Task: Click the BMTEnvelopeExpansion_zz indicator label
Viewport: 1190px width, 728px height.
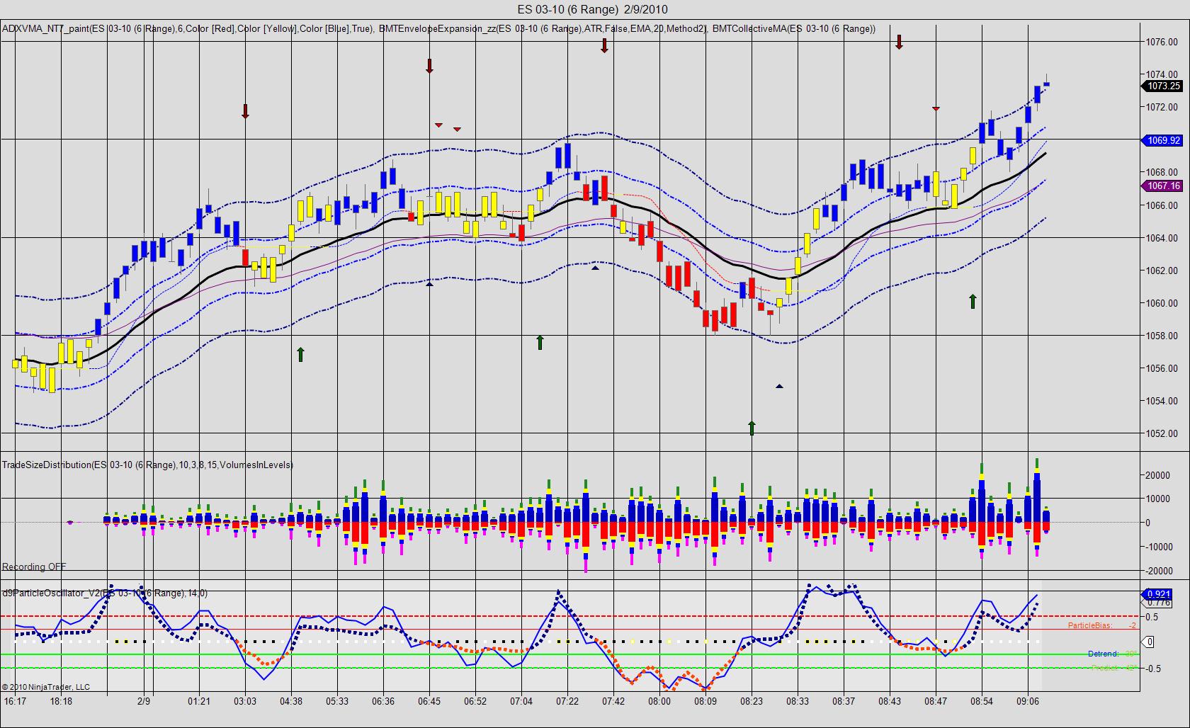Action: coord(543,28)
